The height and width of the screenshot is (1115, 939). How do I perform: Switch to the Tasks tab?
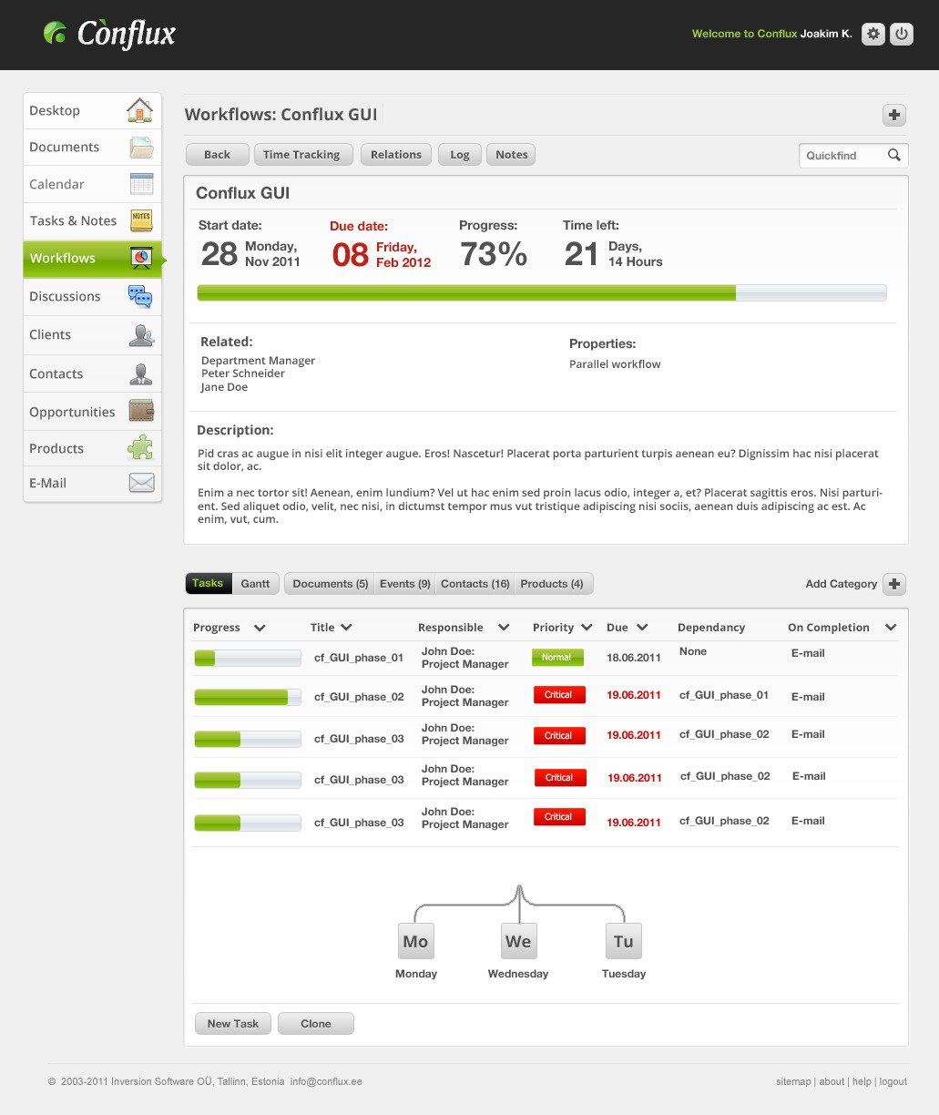point(208,583)
